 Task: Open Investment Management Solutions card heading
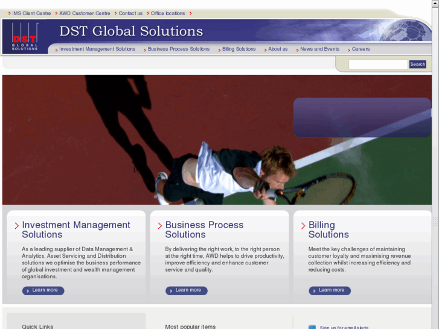coord(76,229)
